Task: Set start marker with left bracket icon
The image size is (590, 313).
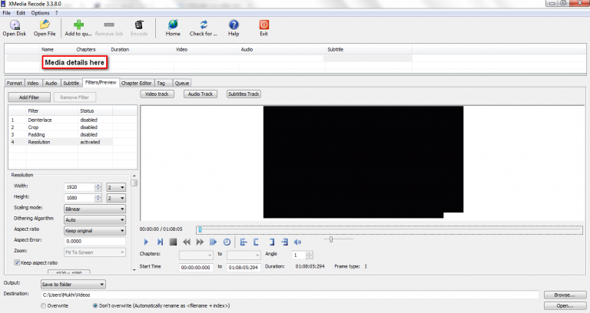Action: point(257,242)
